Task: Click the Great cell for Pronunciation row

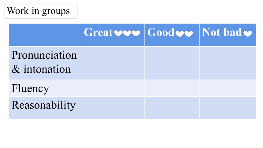Action: coord(113,63)
